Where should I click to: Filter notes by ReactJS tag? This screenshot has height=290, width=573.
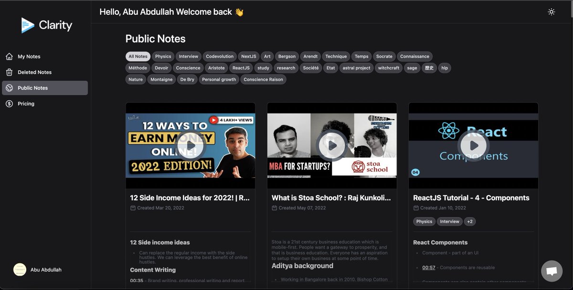[x=241, y=68]
